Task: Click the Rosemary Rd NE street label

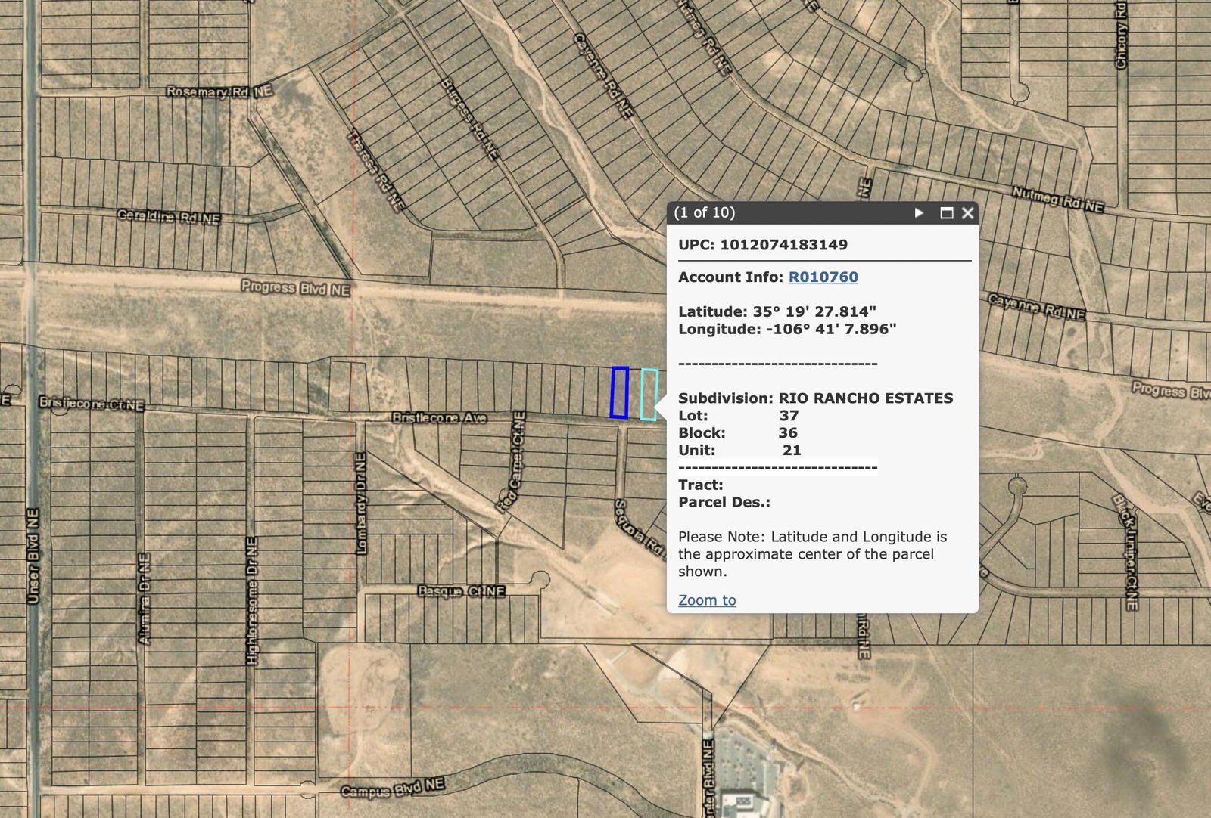Action: tap(219, 91)
